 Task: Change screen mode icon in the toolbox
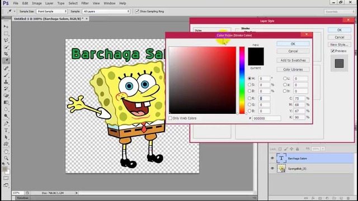[x=6, y=185]
